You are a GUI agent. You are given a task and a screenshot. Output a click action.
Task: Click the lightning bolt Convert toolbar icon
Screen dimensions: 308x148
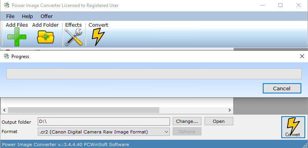pos(98,37)
